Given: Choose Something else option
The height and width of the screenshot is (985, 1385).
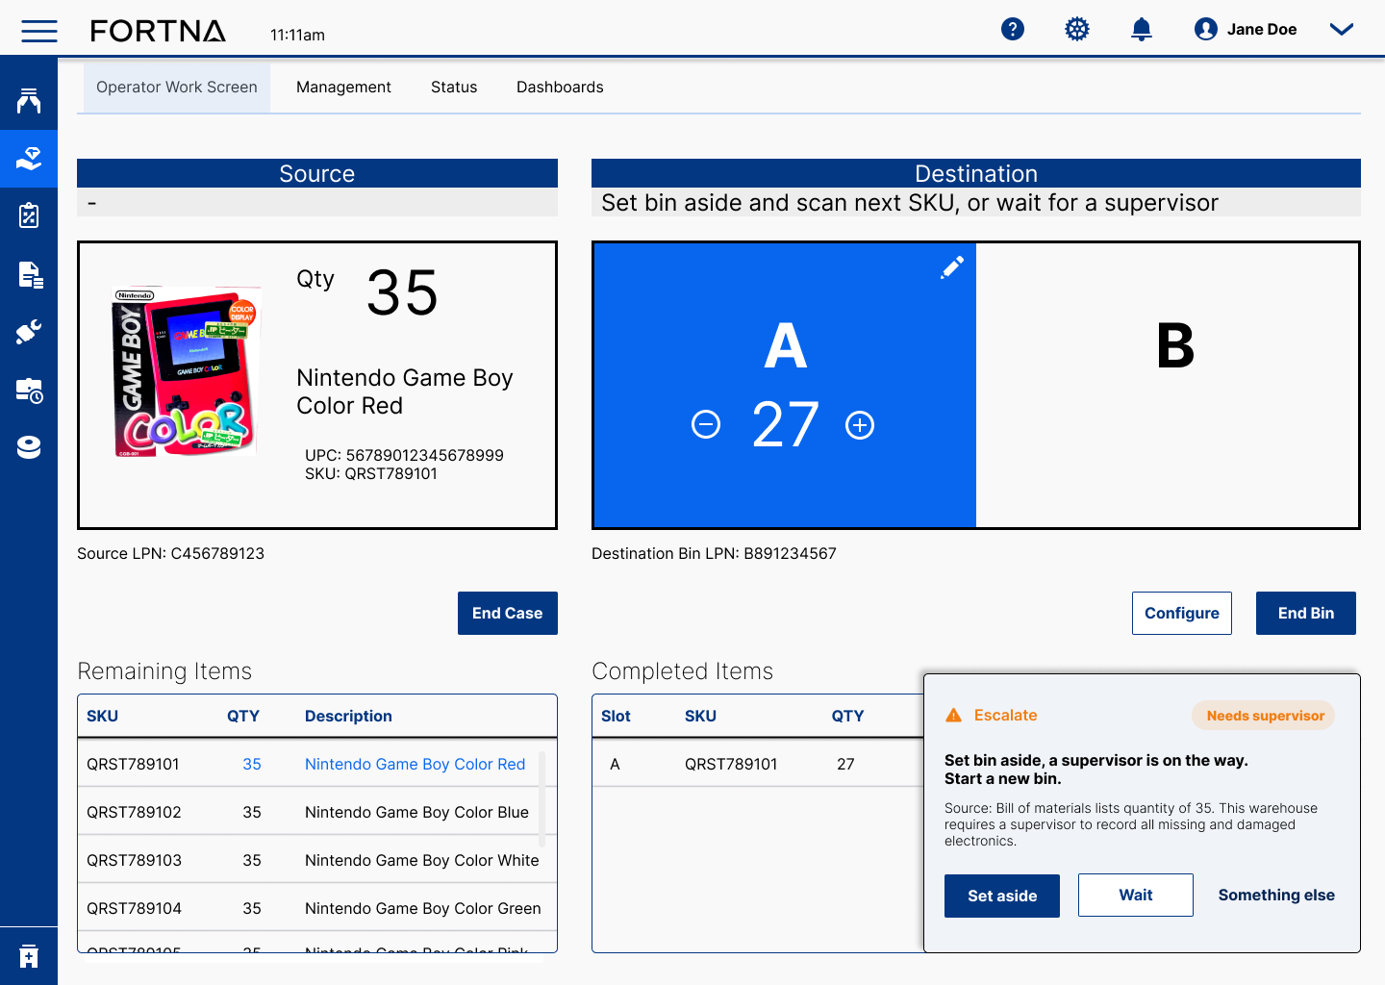Looking at the screenshot, I should tap(1276, 896).
